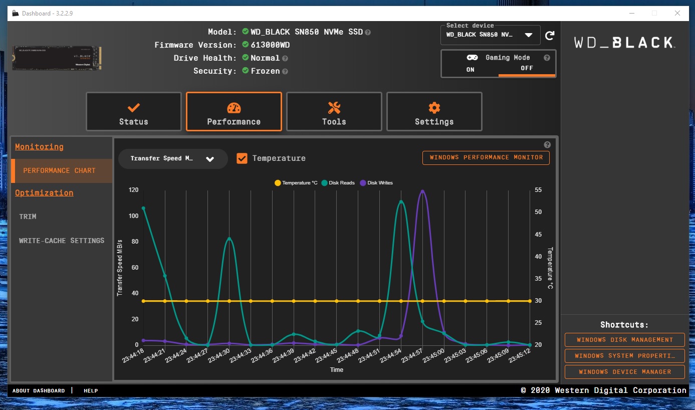Click the Disk Reads peak at 23:44:30
695x410 pixels.
click(x=229, y=239)
